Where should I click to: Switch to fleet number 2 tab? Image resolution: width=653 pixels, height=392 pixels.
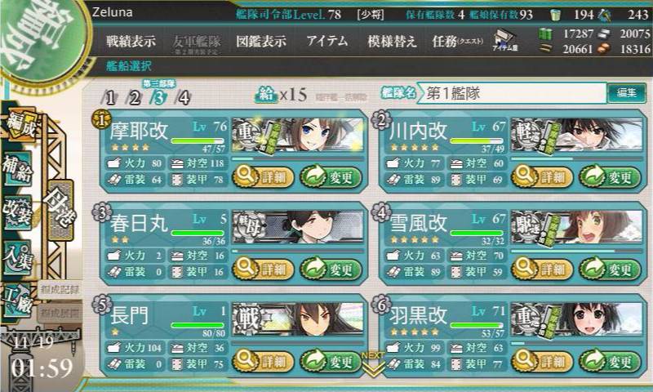[134, 98]
